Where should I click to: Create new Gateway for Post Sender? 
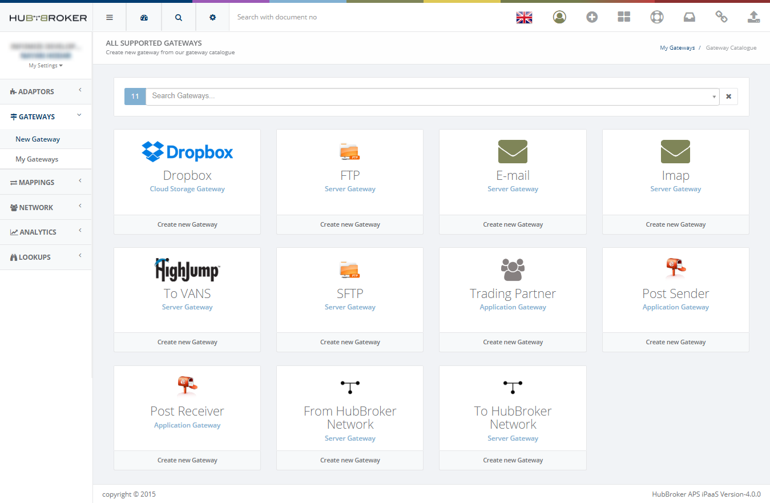[676, 342]
